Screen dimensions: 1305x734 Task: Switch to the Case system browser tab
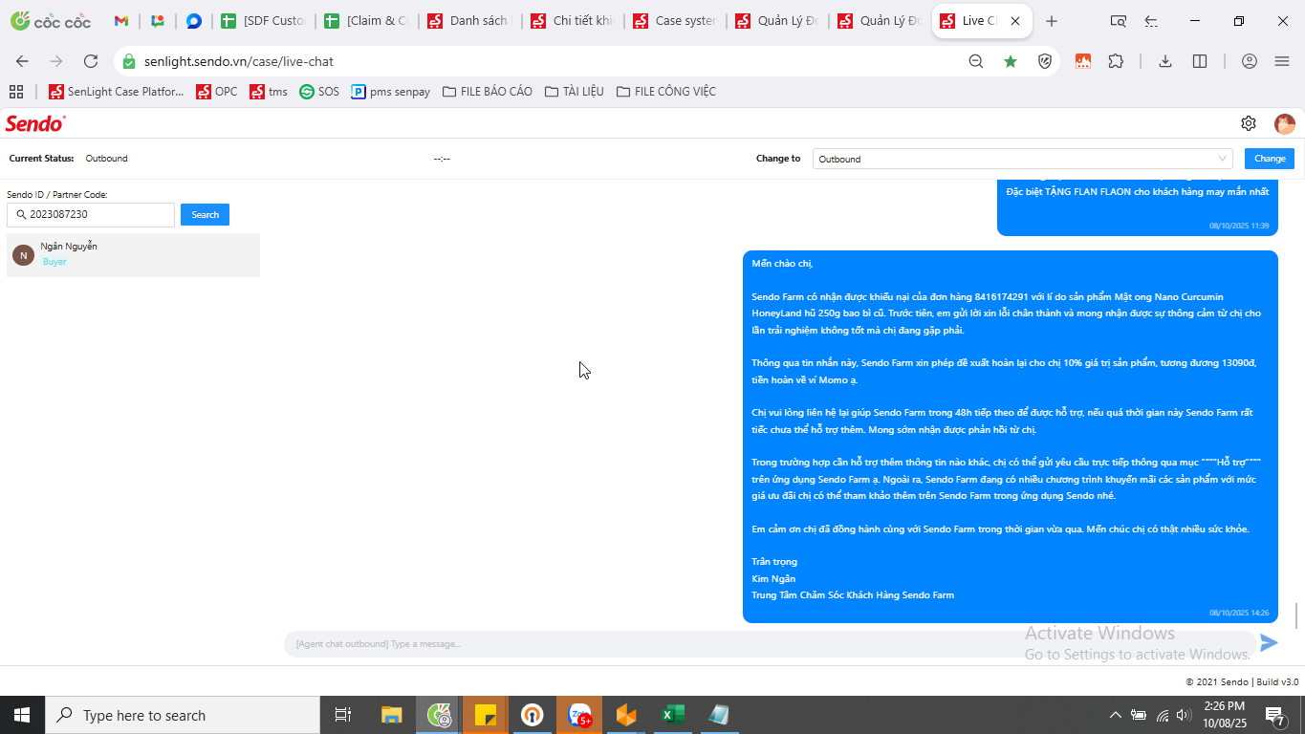point(675,21)
